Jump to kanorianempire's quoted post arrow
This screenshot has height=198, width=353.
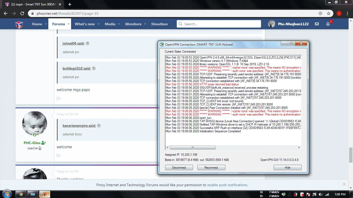pos(99,126)
